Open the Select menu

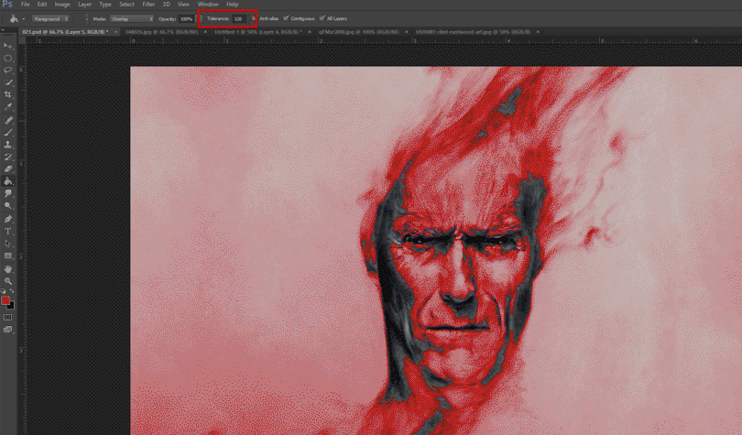click(x=126, y=5)
